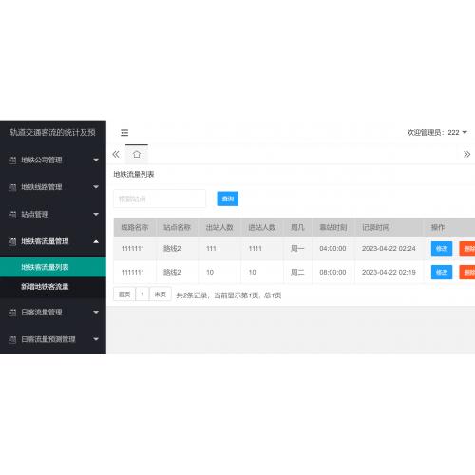Image resolution: width=475 pixels, height=475 pixels.
Task: Open the home tab icon
Action: (137, 154)
